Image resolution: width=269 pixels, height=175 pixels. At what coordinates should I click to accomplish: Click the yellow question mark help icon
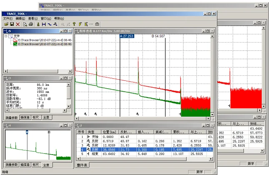pos(74,24)
